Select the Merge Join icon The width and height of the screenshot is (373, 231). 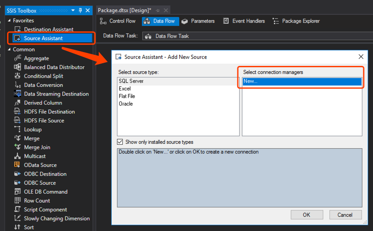tap(17, 147)
